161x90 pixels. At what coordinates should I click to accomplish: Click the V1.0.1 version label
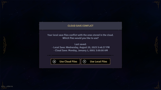(x=7, y=86)
